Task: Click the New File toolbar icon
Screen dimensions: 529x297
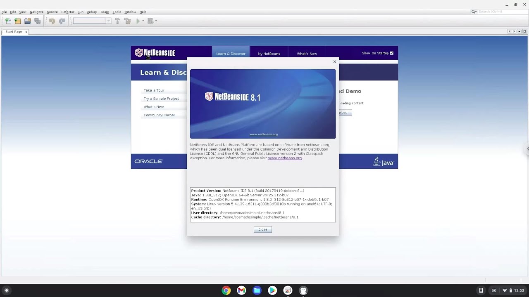Action: (8, 21)
